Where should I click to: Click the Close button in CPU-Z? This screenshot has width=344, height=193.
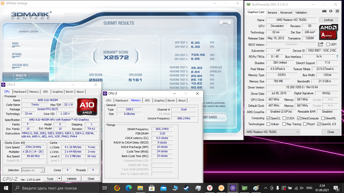(91, 179)
